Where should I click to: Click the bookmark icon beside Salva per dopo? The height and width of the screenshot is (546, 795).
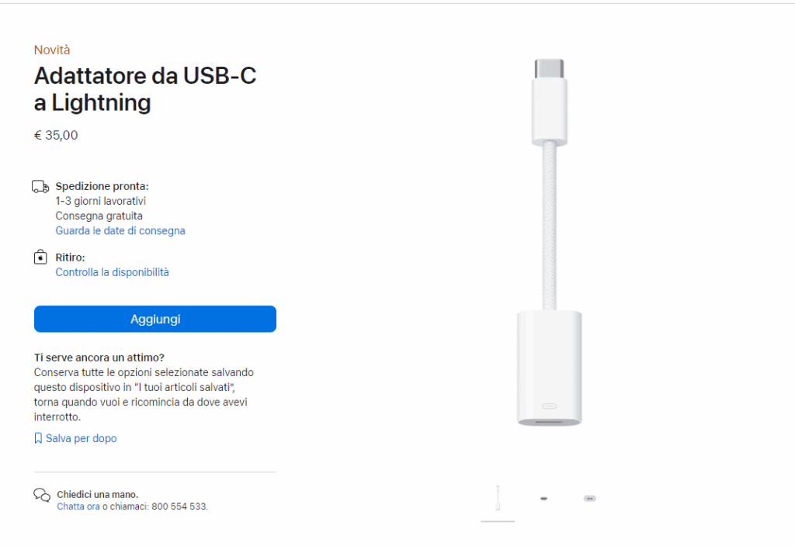point(38,438)
